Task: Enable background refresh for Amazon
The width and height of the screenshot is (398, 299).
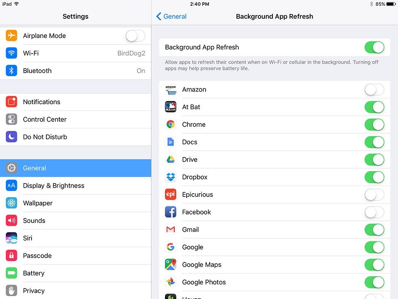Action: (x=374, y=90)
